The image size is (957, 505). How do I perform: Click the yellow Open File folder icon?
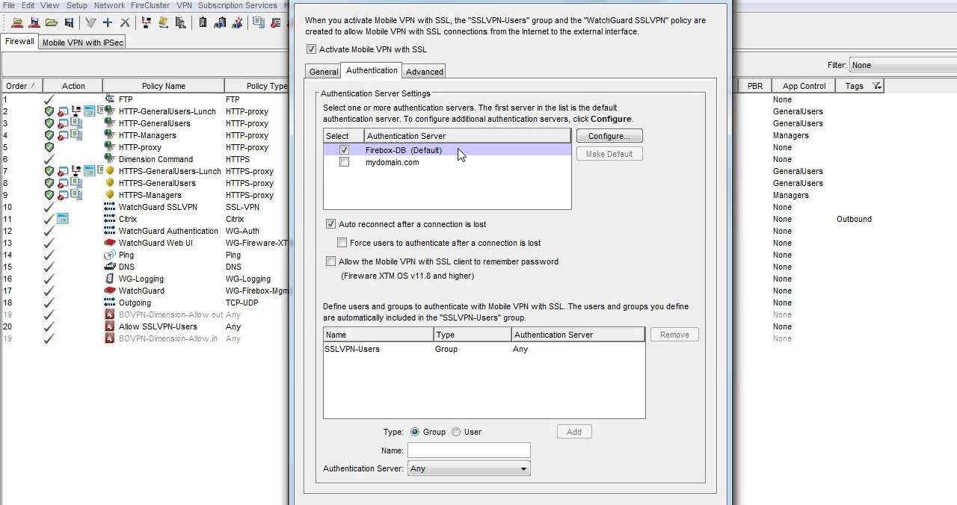point(52,23)
